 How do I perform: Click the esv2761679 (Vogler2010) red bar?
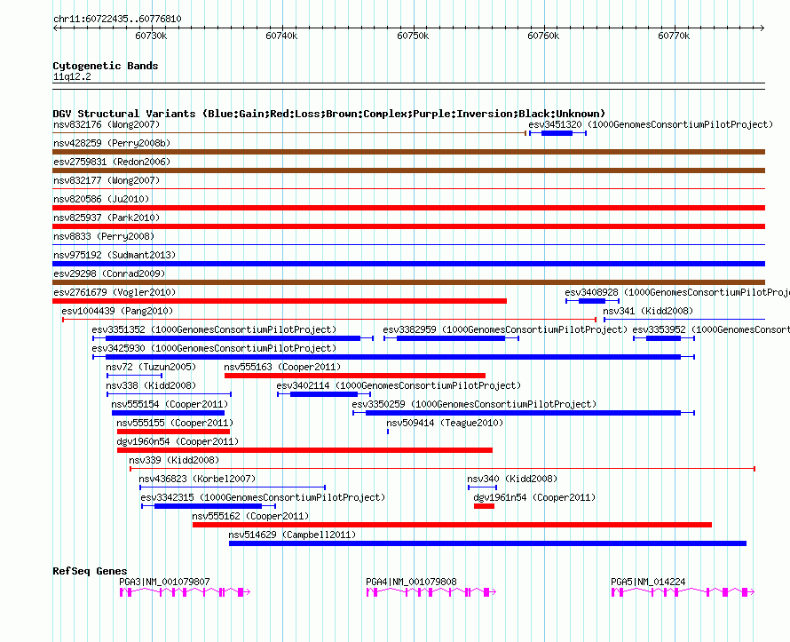coord(280,301)
